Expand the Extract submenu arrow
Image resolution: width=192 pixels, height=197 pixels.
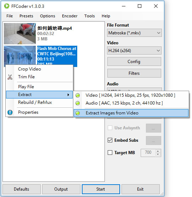coord(68,95)
